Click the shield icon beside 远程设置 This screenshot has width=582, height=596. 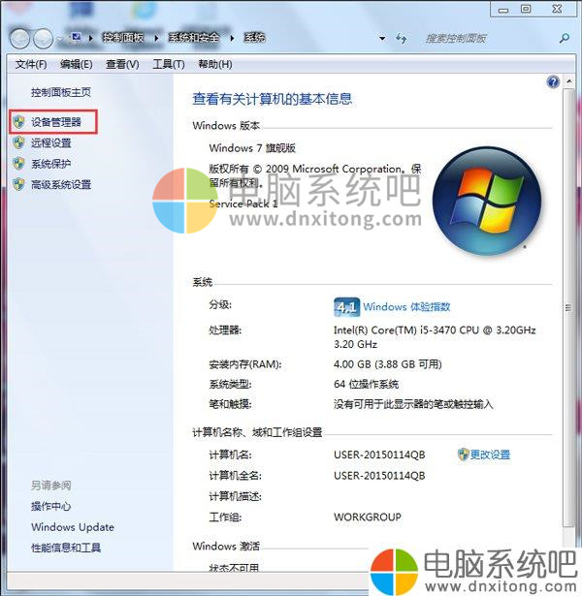18,142
